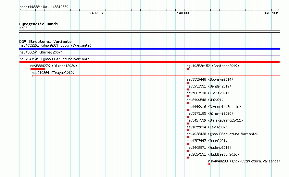Select the nsv4048283 (gnomADStructuralVariants) label
This screenshot has width=289, height=177.
(244, 161)
